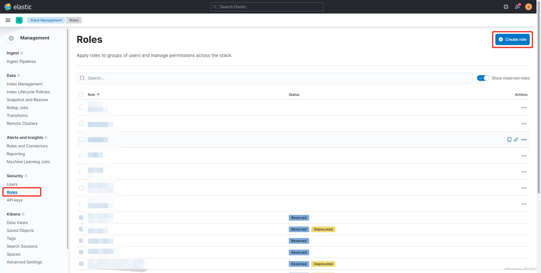541x273 pixels.
Task: Open actions menu for fifth role row
Action: click(x=524, y=172)
